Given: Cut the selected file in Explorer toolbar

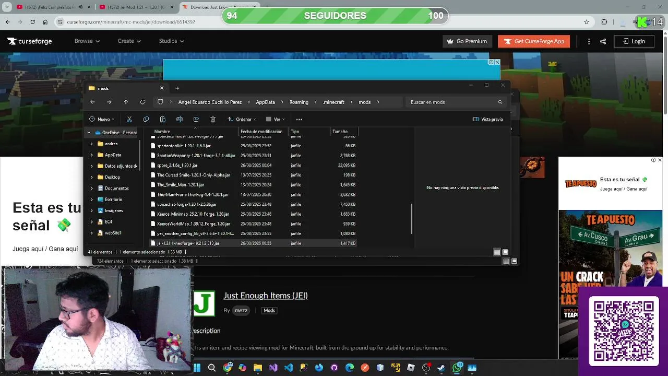Looking at the screenshot, I should click(x=129, y=119).
